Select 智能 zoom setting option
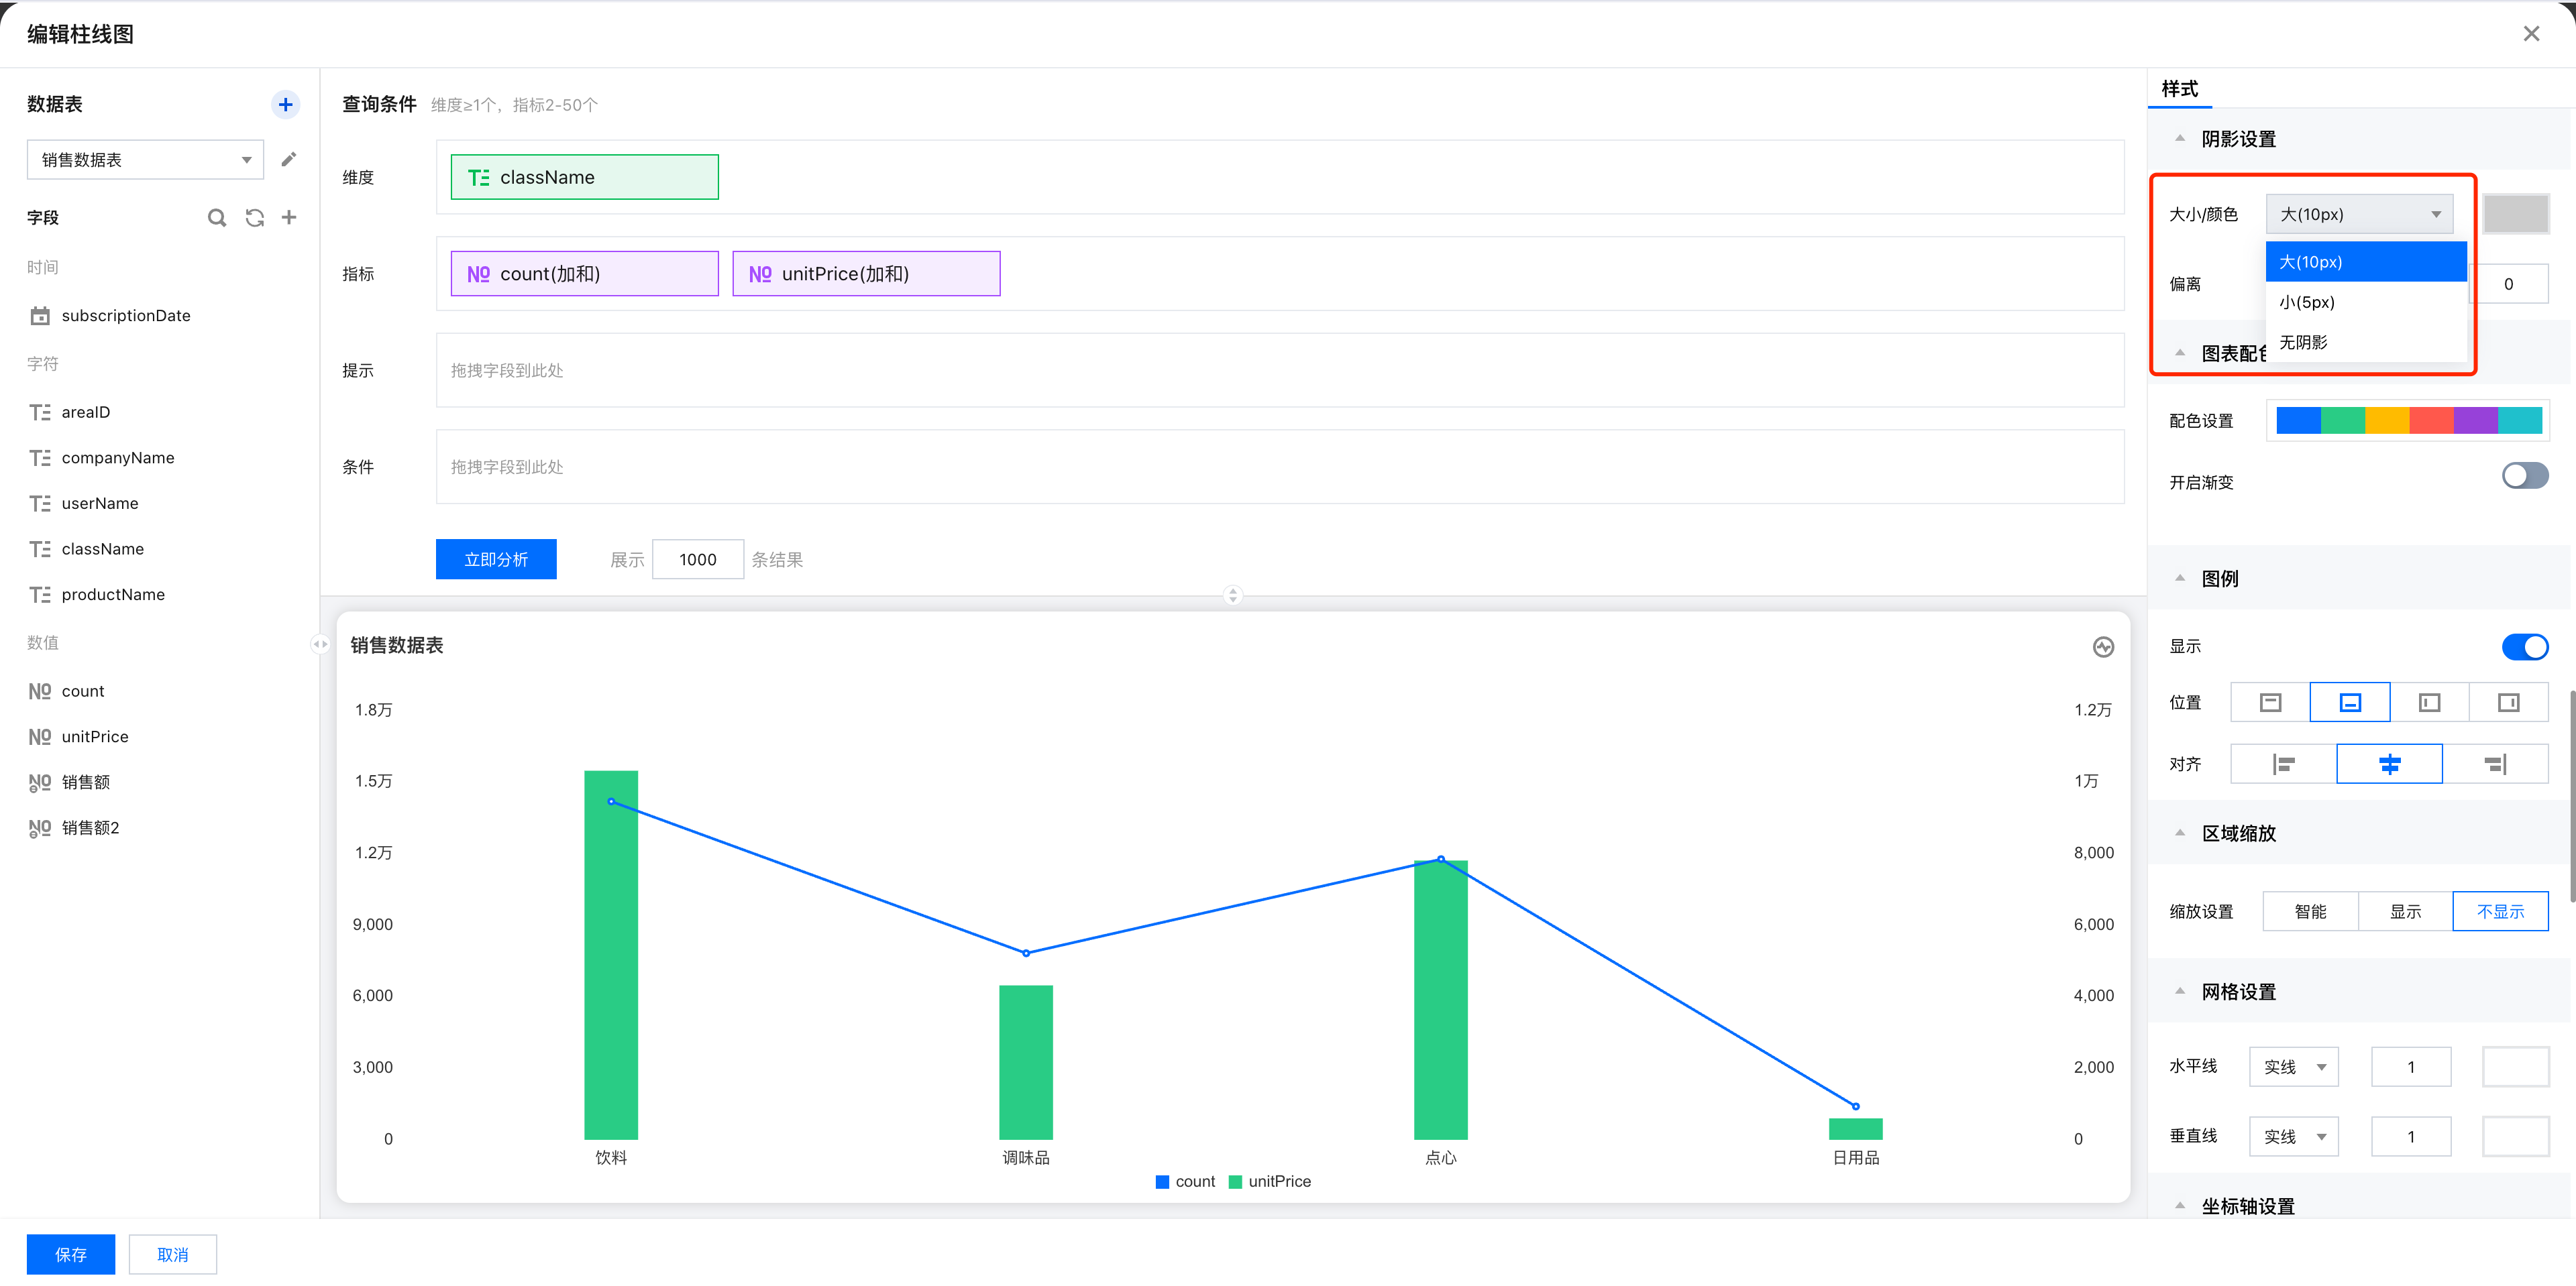Image resolution: width=2576 pixels, height=1286 pixels. [2310, 911]
